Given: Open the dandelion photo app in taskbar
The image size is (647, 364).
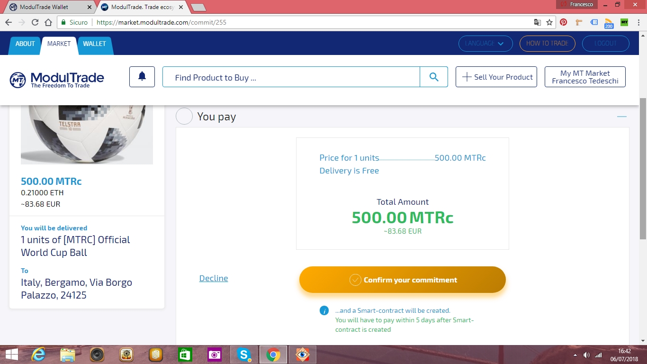Looking at the screenshot, I should tap(126, 355).
